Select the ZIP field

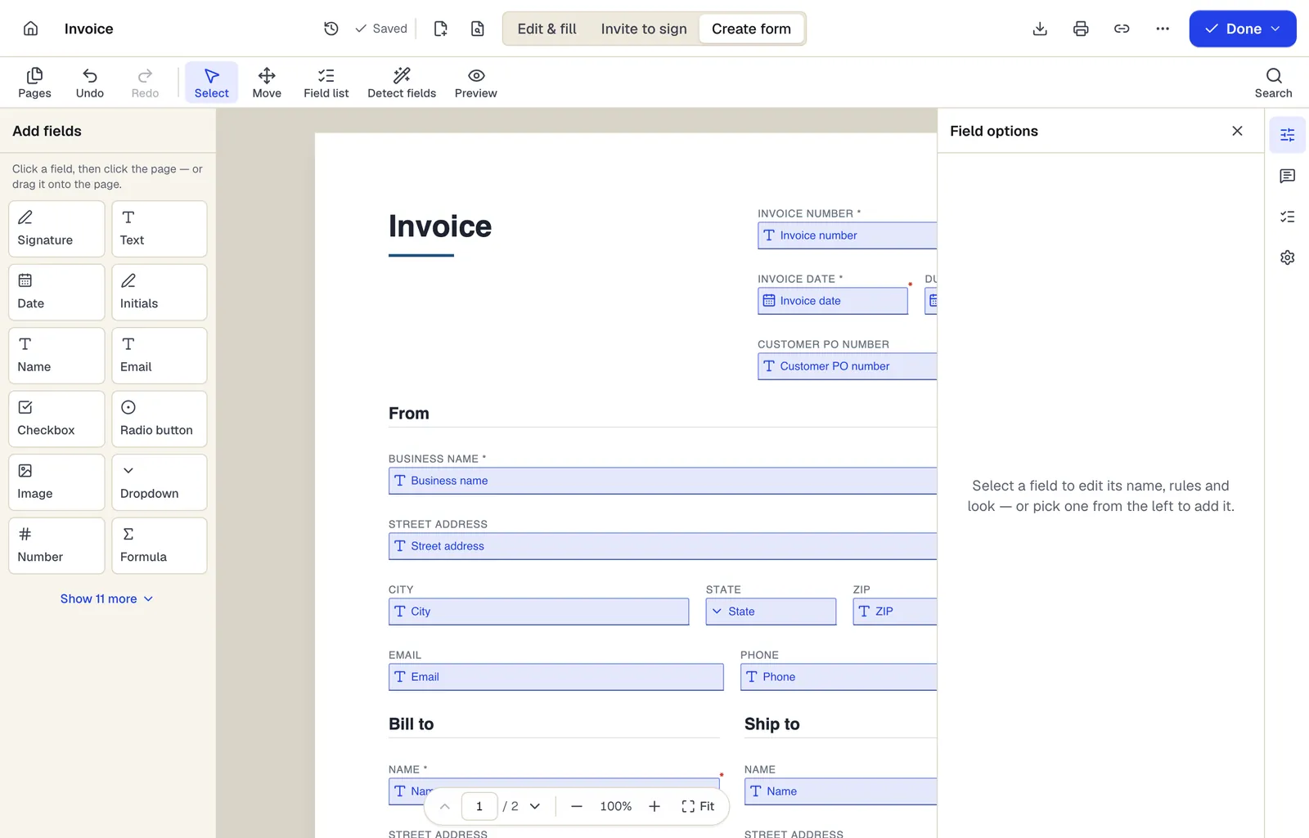pyautogui.click(x=894, y=612)
